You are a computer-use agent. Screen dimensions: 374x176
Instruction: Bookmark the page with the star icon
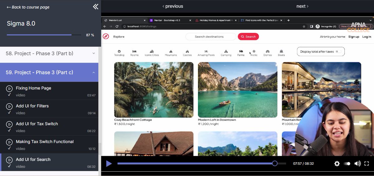coord(304,27)
